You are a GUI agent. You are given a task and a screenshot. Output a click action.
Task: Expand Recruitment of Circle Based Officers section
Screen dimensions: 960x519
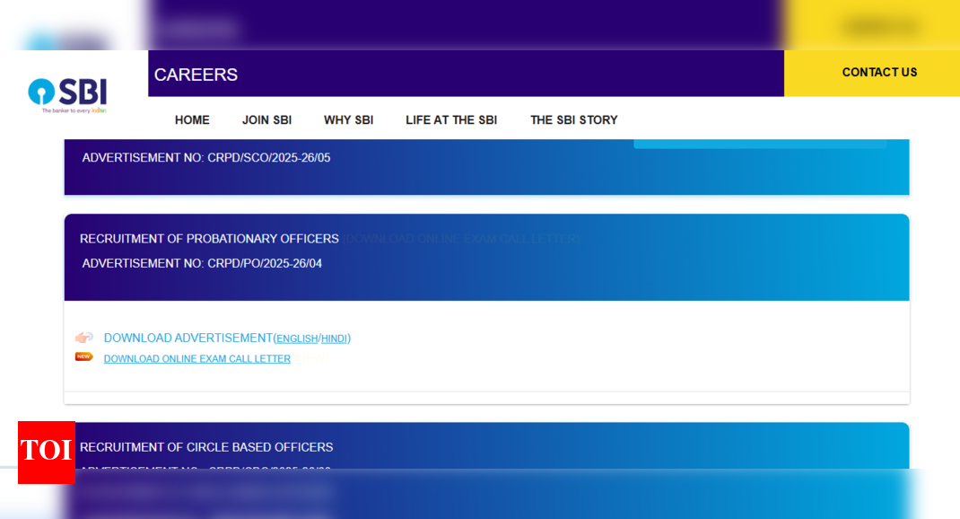tap(206, 447)
